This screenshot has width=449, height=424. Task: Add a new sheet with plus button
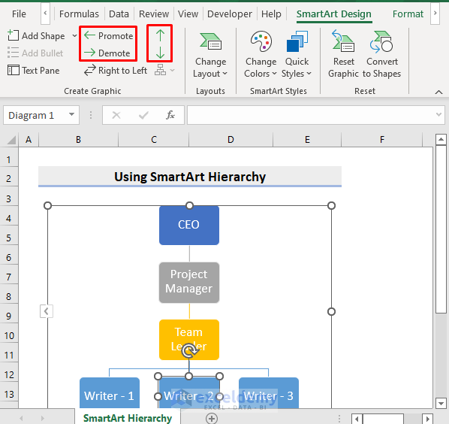tap(212, 419)
